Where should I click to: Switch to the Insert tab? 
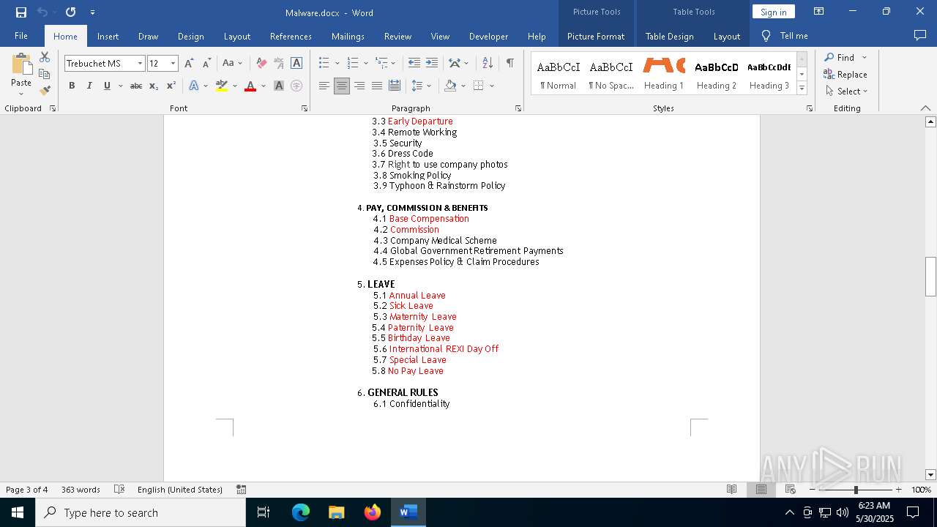pyautogui.click(x=108, y=36)
